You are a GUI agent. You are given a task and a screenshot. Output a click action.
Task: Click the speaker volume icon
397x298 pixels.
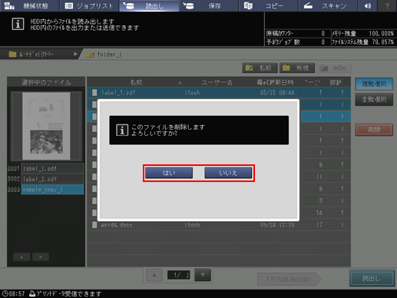[x=368, y=5]
